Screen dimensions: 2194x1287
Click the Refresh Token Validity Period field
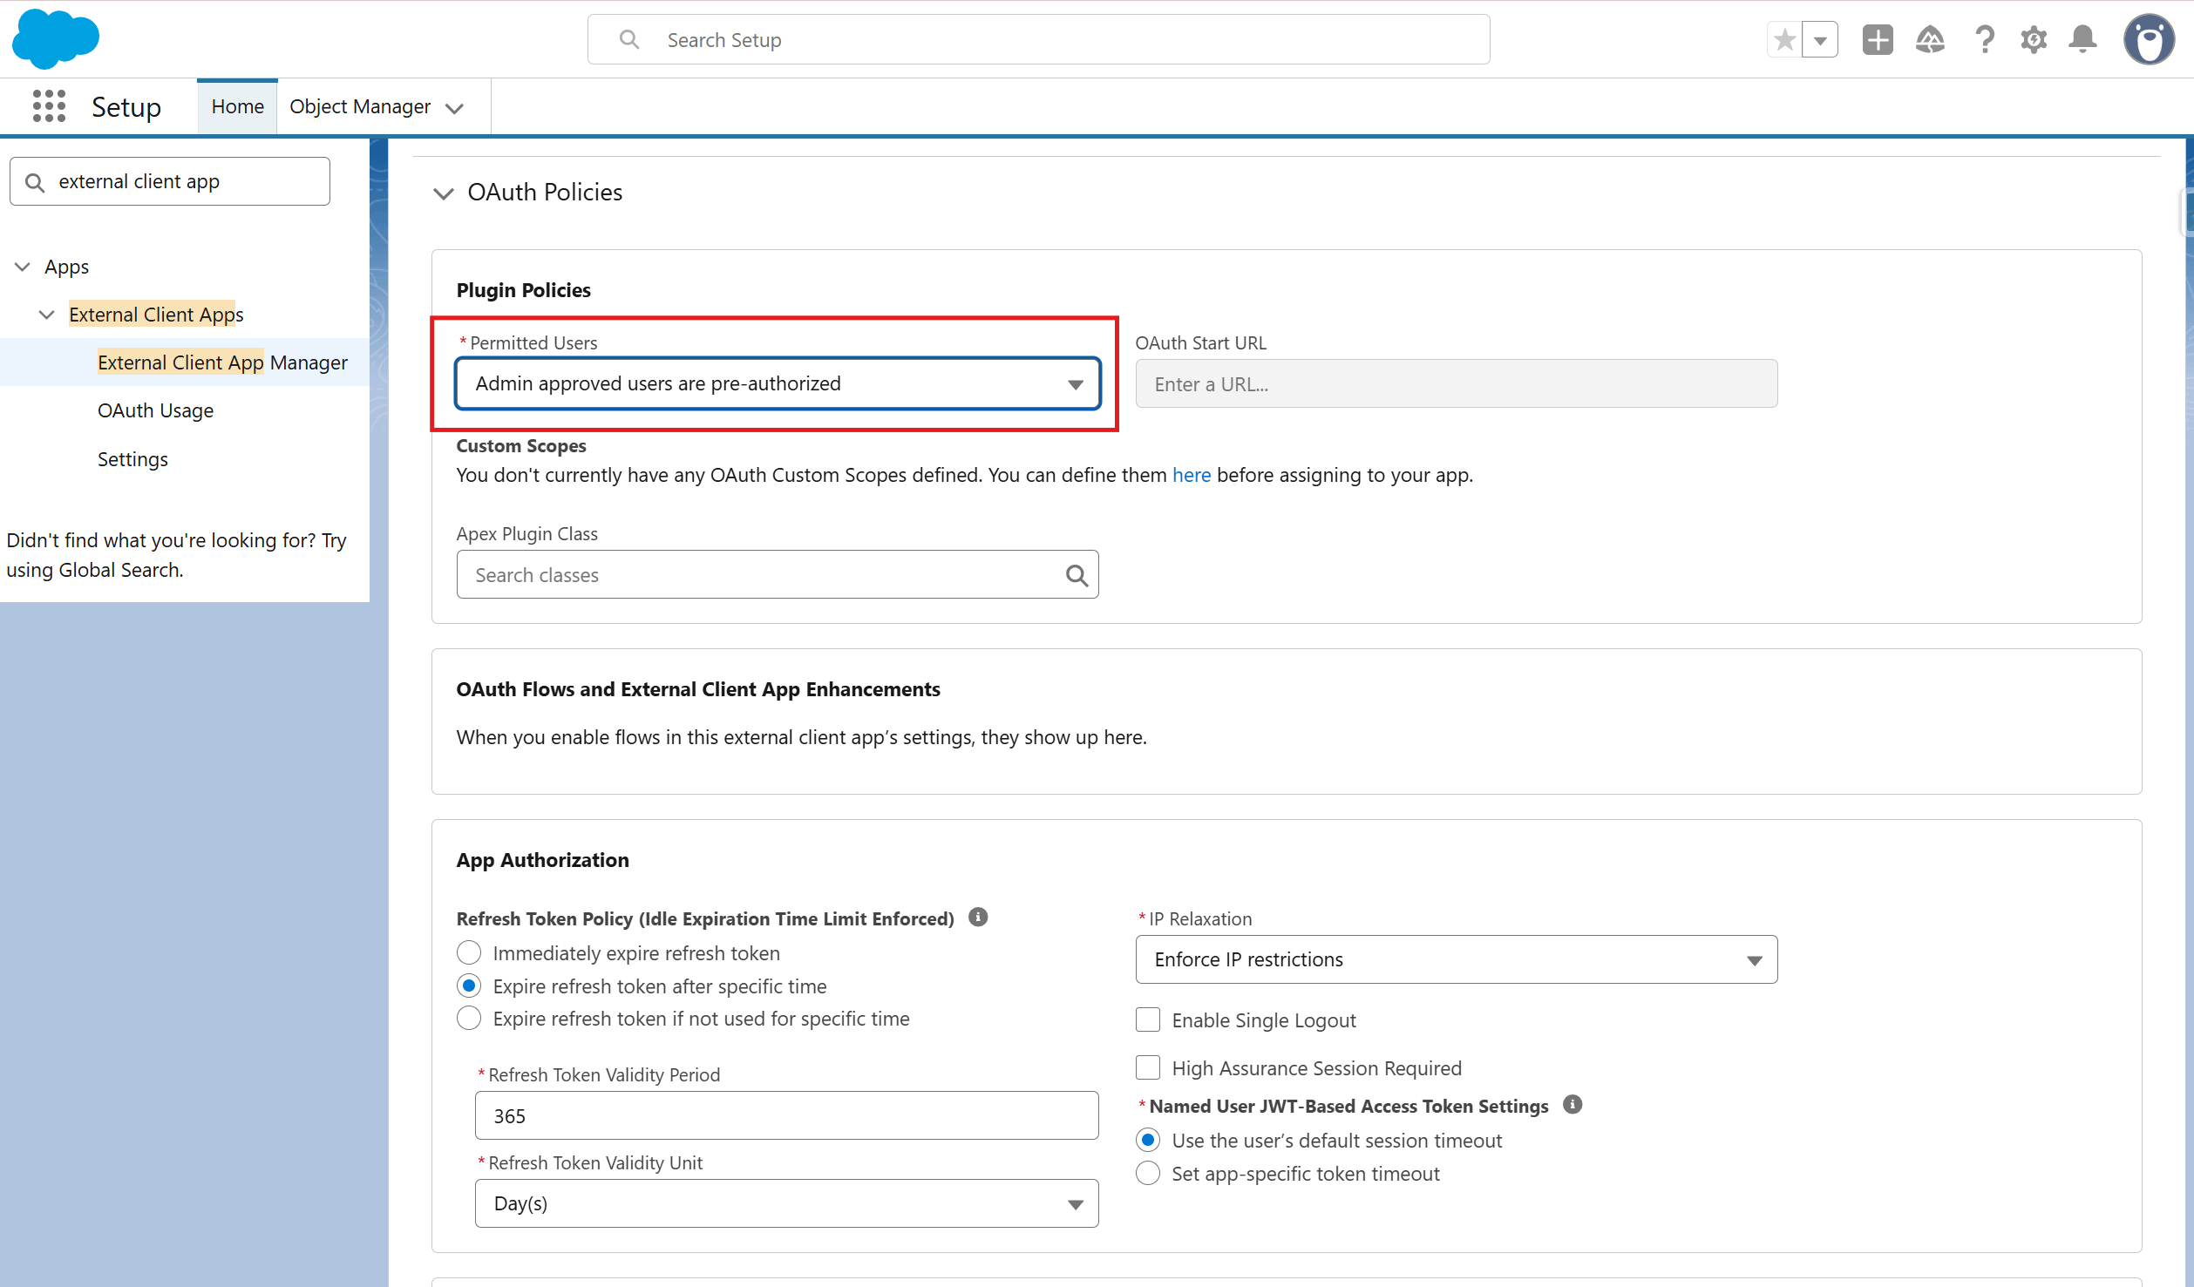[x=786, y=1115]
